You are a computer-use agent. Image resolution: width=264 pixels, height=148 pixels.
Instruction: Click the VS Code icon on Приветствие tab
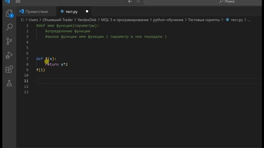pos(21,12)
